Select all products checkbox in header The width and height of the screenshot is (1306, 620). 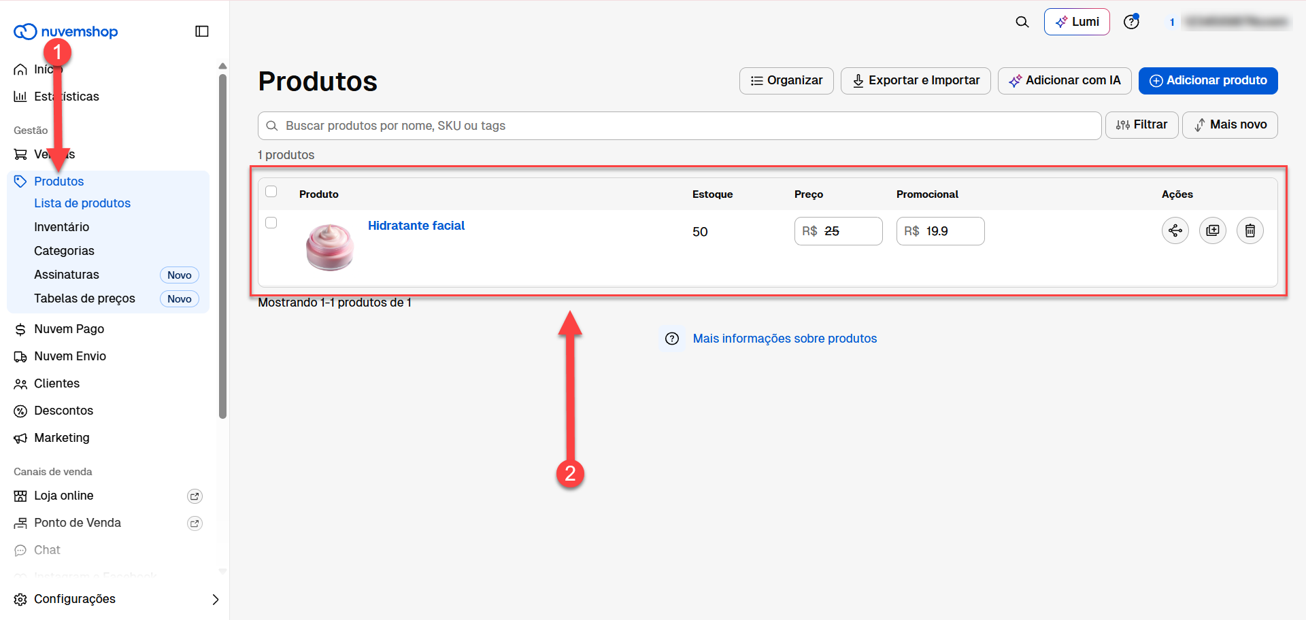[x=271, y=192]
